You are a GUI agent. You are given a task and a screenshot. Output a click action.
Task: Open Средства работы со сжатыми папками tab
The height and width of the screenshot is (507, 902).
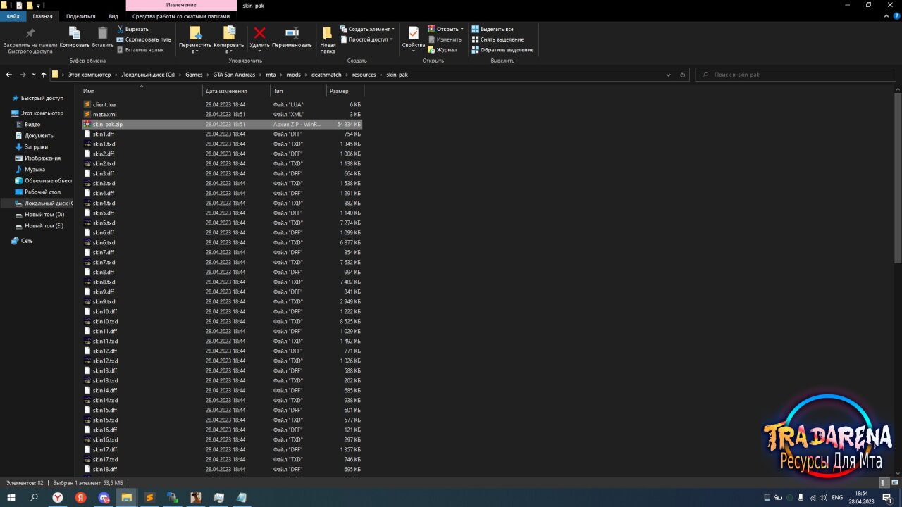[x=181, y=16]
